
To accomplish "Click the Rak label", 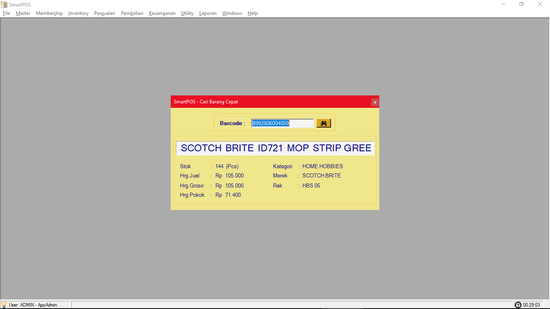I will point(277,185).
